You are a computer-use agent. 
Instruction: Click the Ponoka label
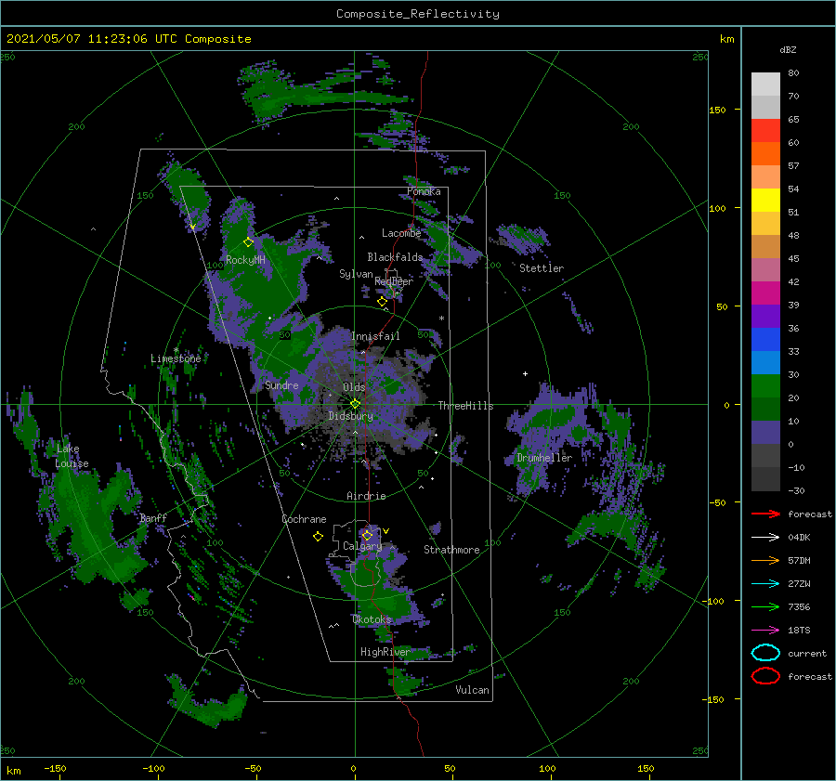pyautogui.click(x=424, y=191)
